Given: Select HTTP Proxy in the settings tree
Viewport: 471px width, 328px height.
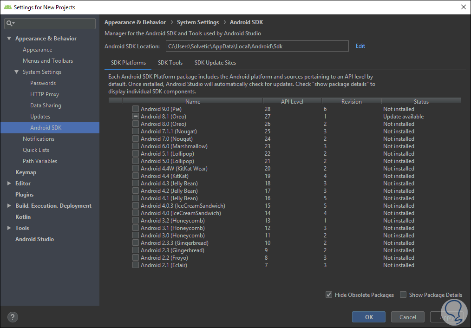Looking at the screenshot, I should click(x=45, y=94).
